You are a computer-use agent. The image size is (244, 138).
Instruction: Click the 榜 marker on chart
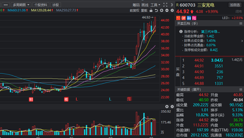pos(66,99)
